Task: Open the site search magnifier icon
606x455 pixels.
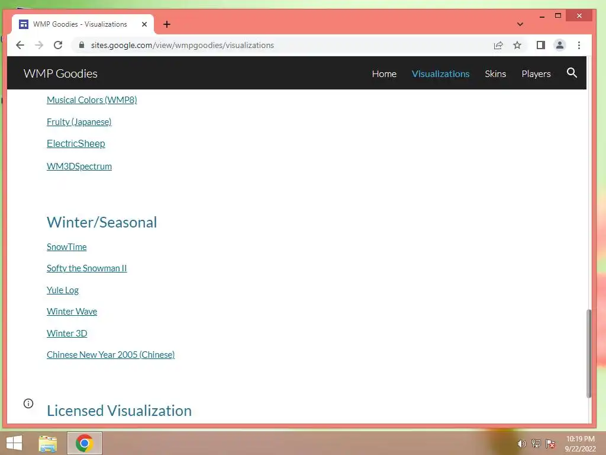Action: [572, 73]
